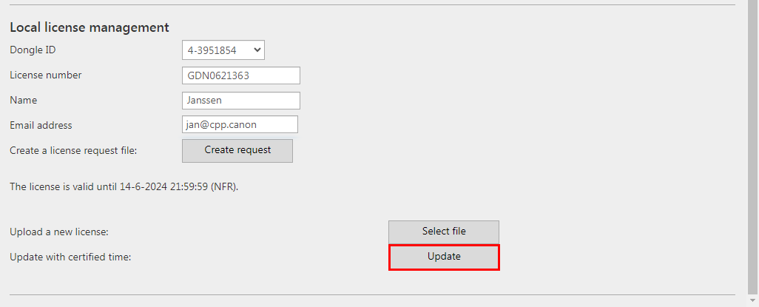Hit the Update button
Viewport: 759px width, 307px height.
pyautogui.click(x=444, y=257)
